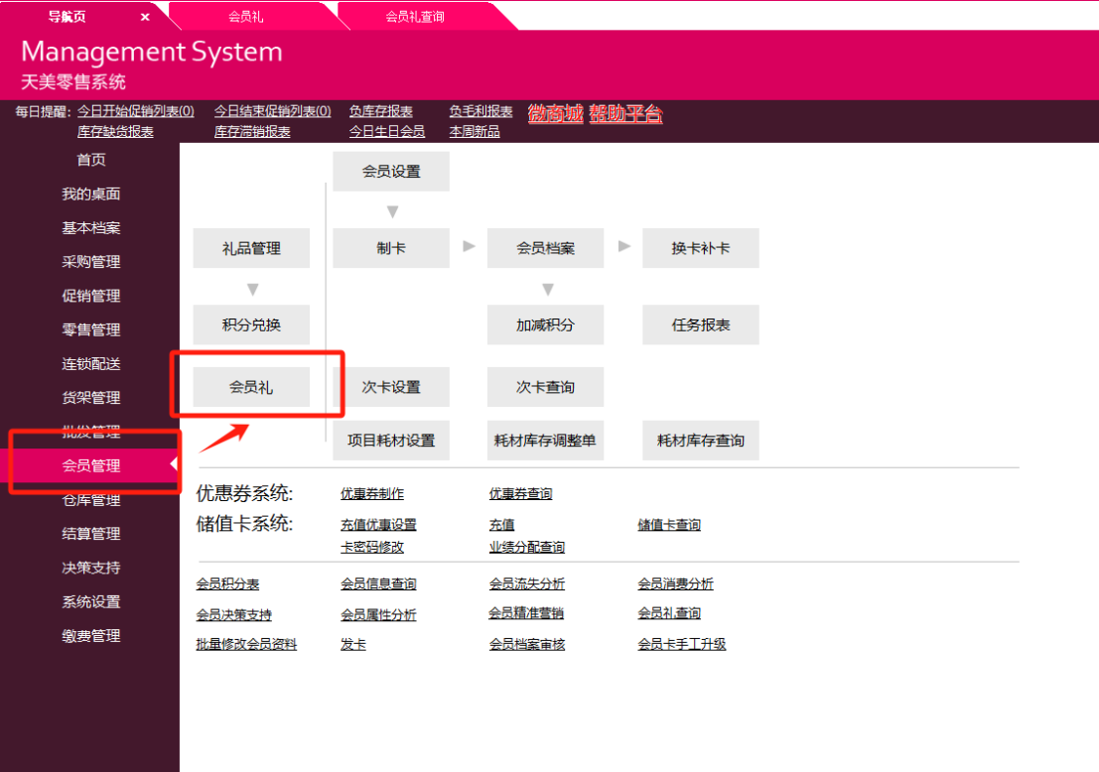
Task: Switch to the 会员礼查询 tab
Action: (415, 17)
